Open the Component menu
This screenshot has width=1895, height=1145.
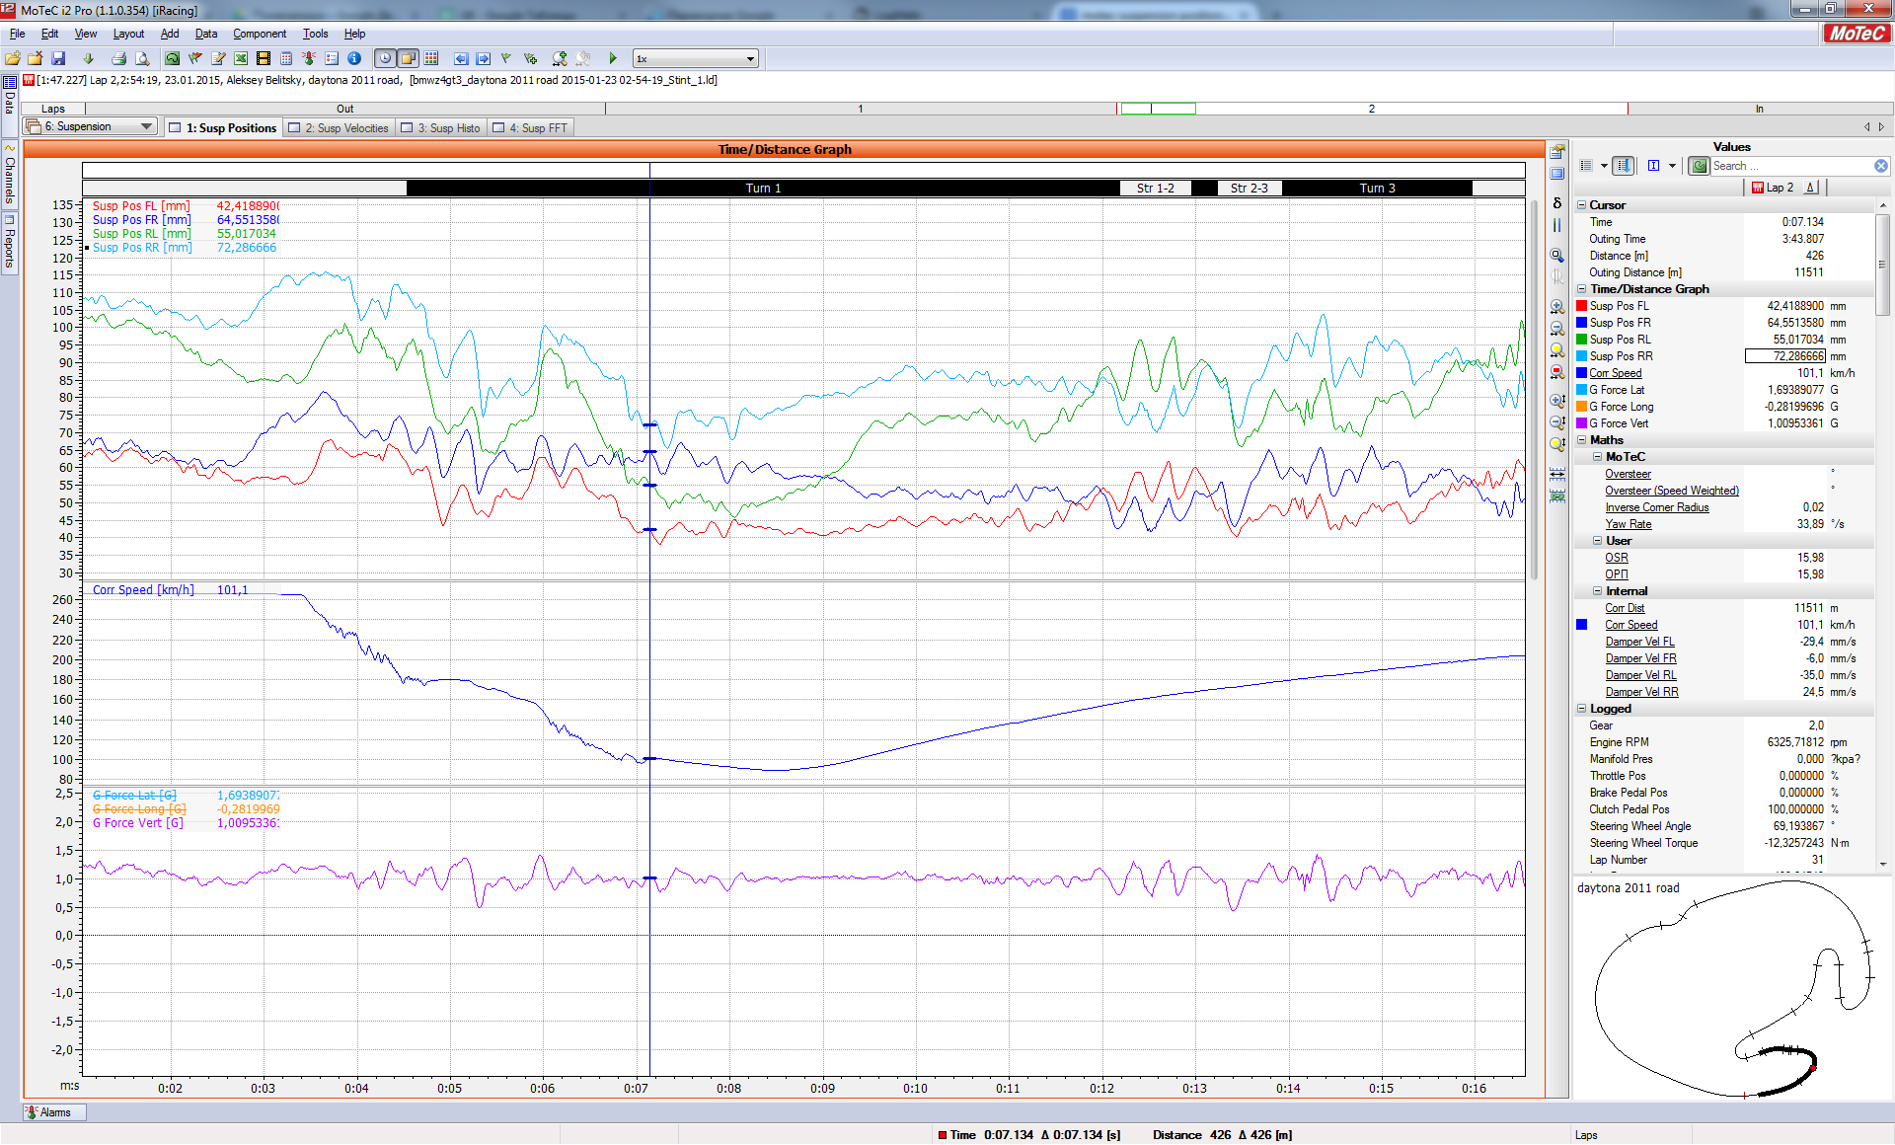tap(259, 34)
